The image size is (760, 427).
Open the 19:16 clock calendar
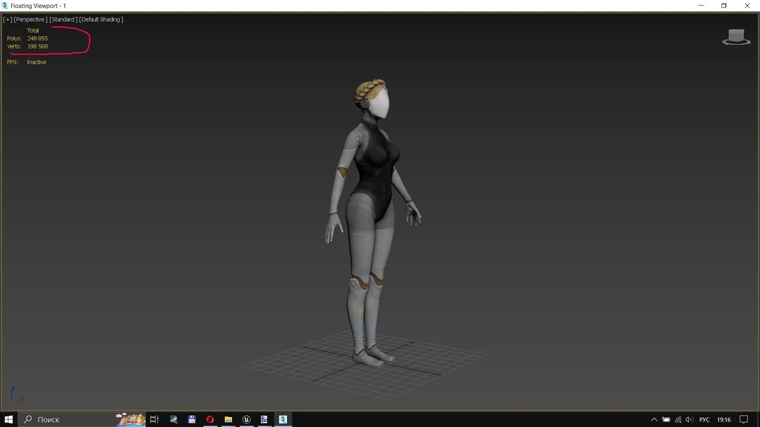tap(724, 419)
